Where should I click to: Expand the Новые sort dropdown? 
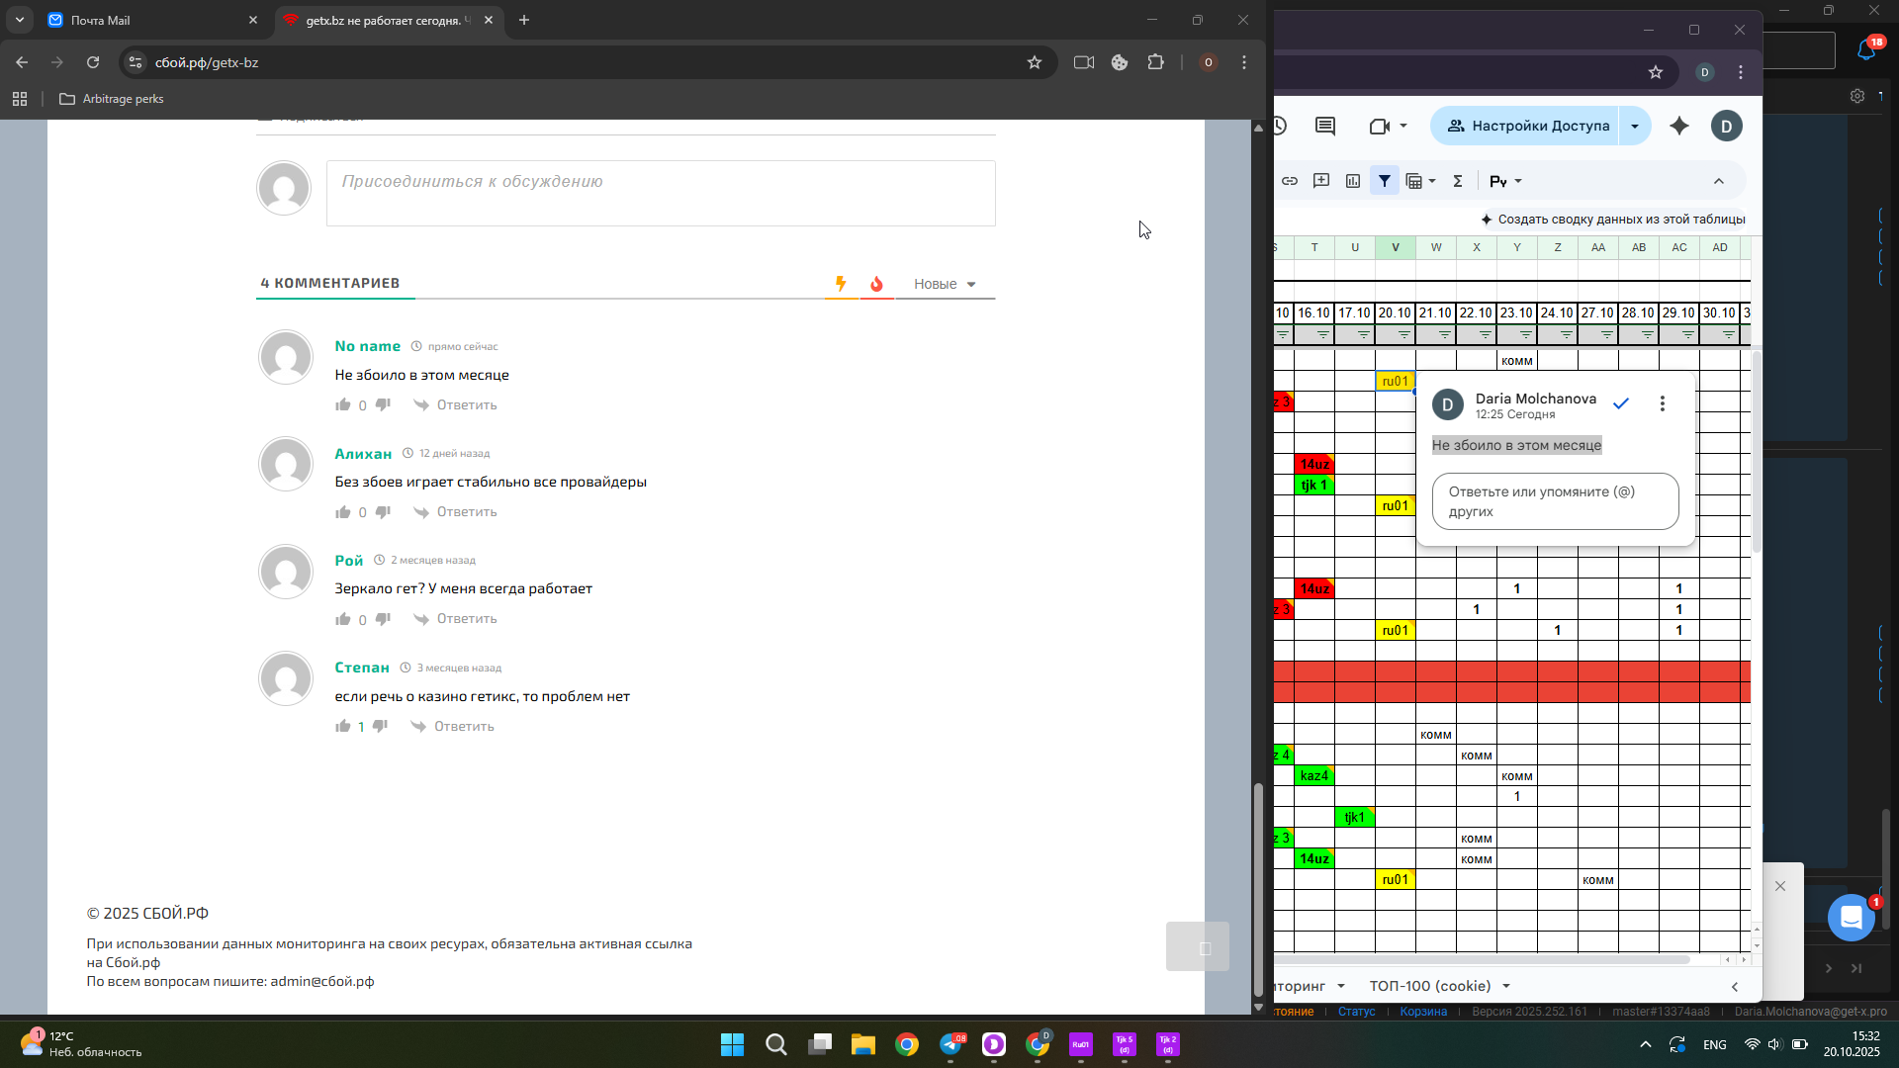(x=945, y=284)
